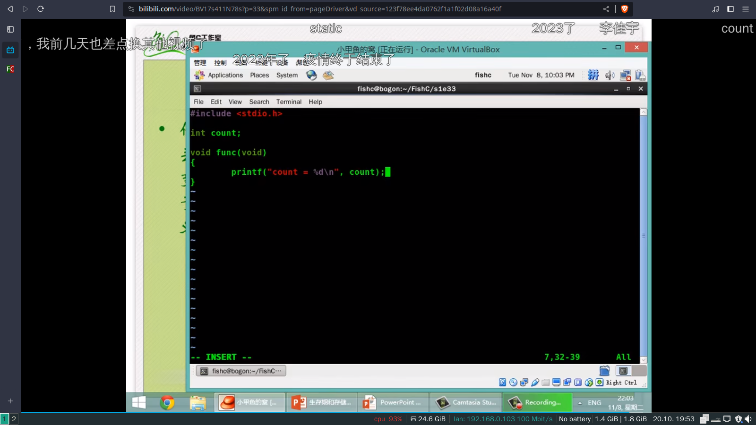Click VirtualBox display status icon

click(557, 382)
